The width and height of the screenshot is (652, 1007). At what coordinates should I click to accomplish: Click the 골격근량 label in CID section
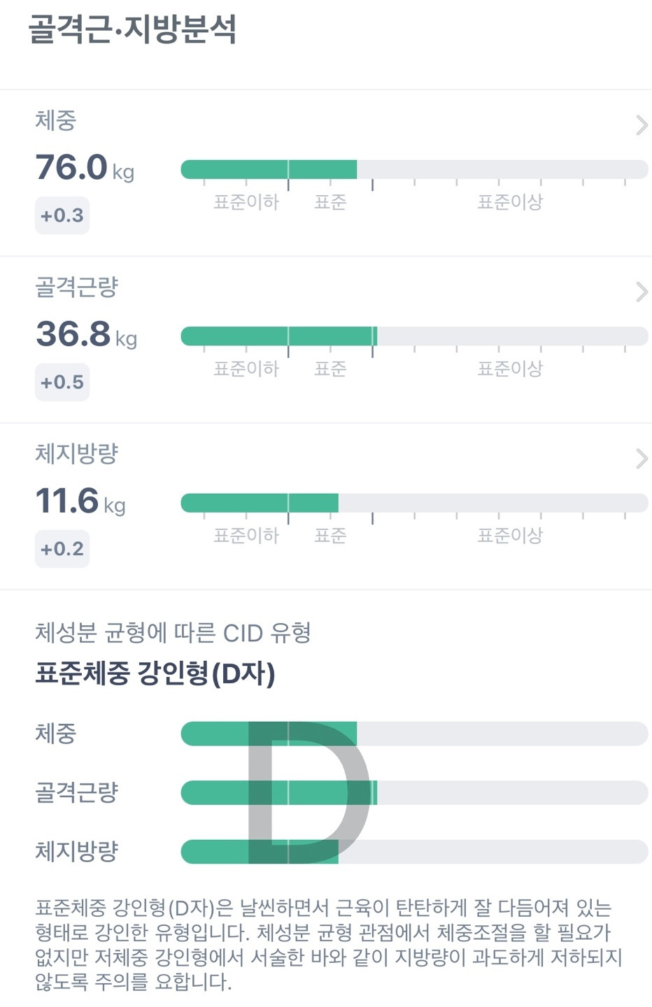76,792
